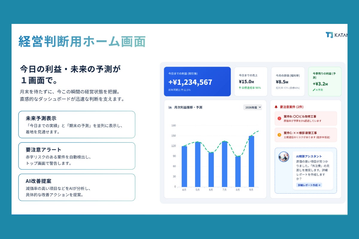Click the AI改善提案 feature box
This screenshot has height=239, width=359.
click(x=77, y=187)
